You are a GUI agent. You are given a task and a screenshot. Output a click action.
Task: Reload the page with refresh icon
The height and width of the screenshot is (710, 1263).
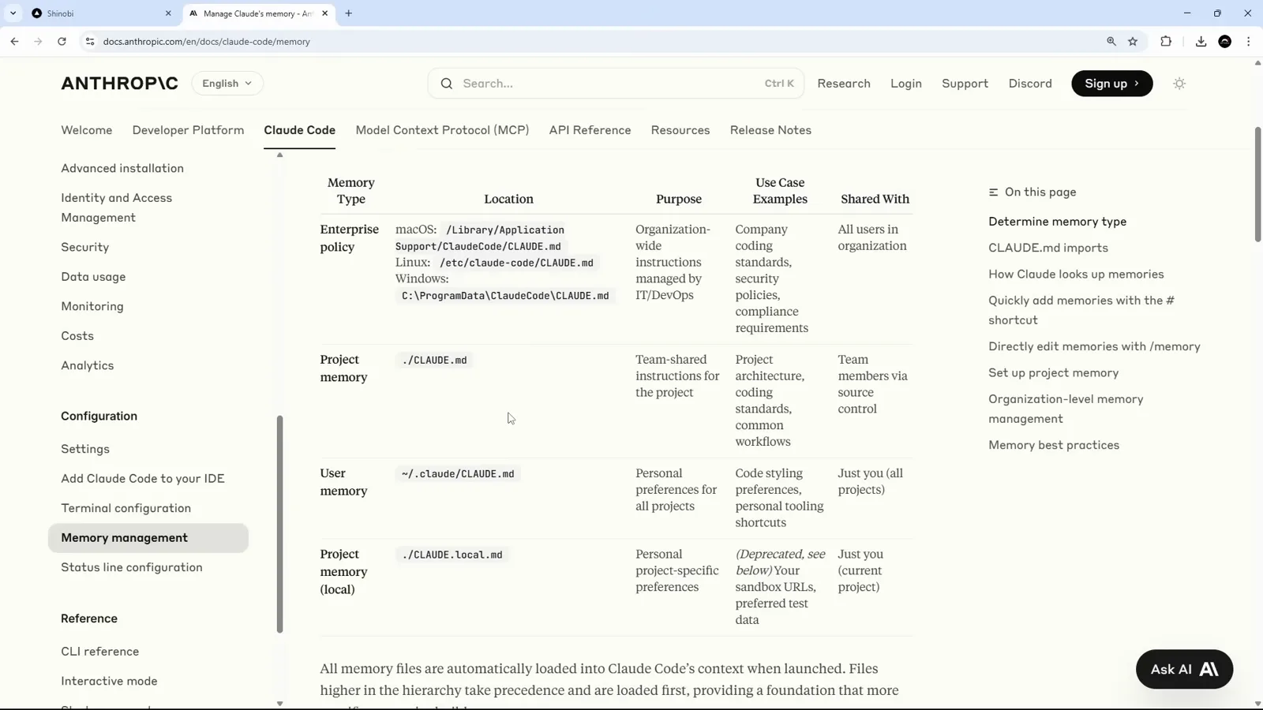[x=62, y=41]
